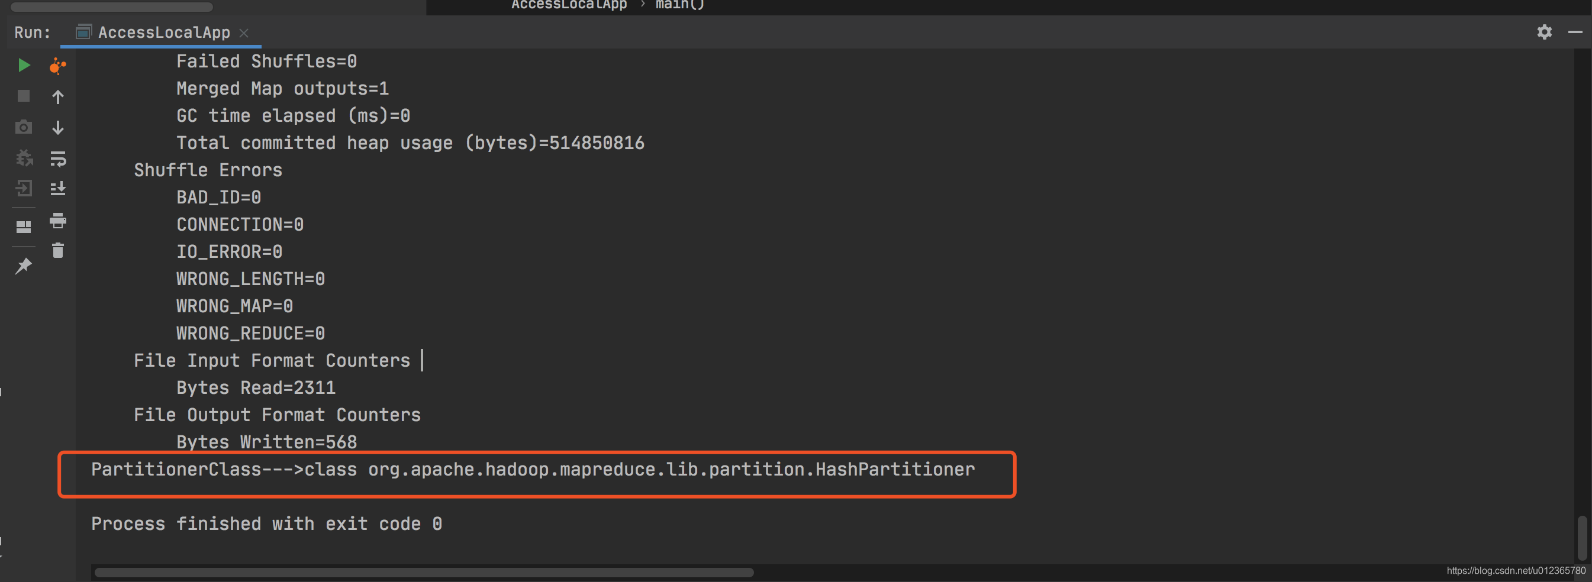
Task: Click the line 'WRONG_LENGTH=0'
Action: click(x=250, y=279)
